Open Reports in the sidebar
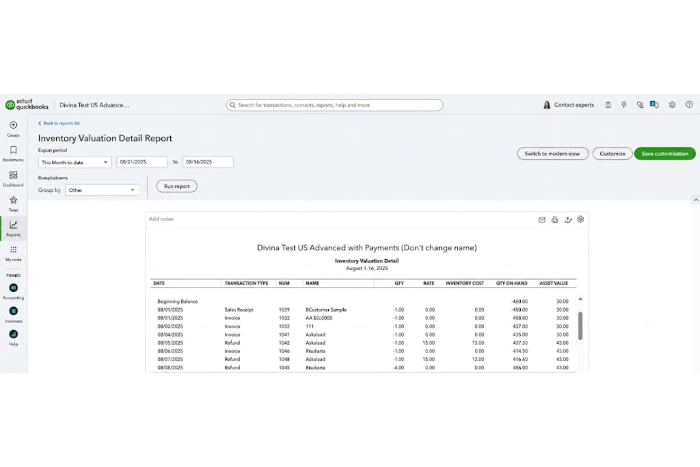This screenshot has width=700, height=467. 13,229
